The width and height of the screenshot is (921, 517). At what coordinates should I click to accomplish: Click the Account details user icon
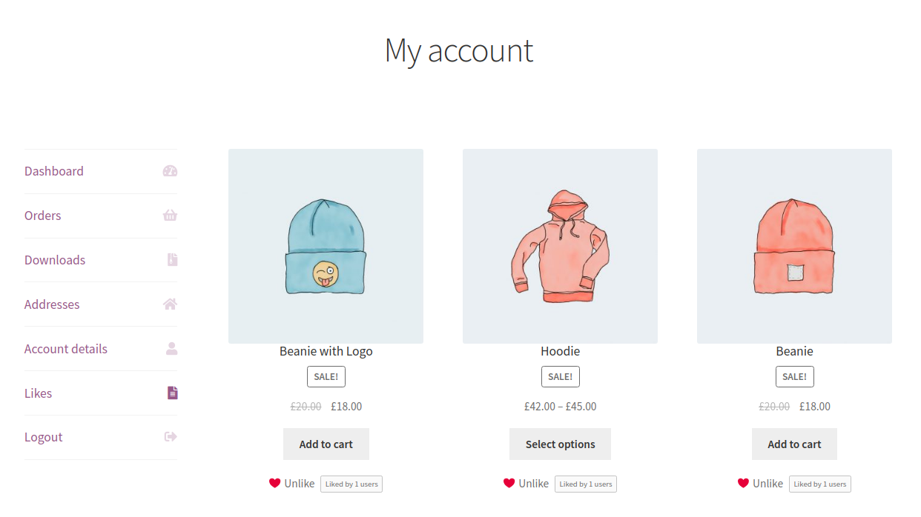pyautogui.click(x=170, y=348)
